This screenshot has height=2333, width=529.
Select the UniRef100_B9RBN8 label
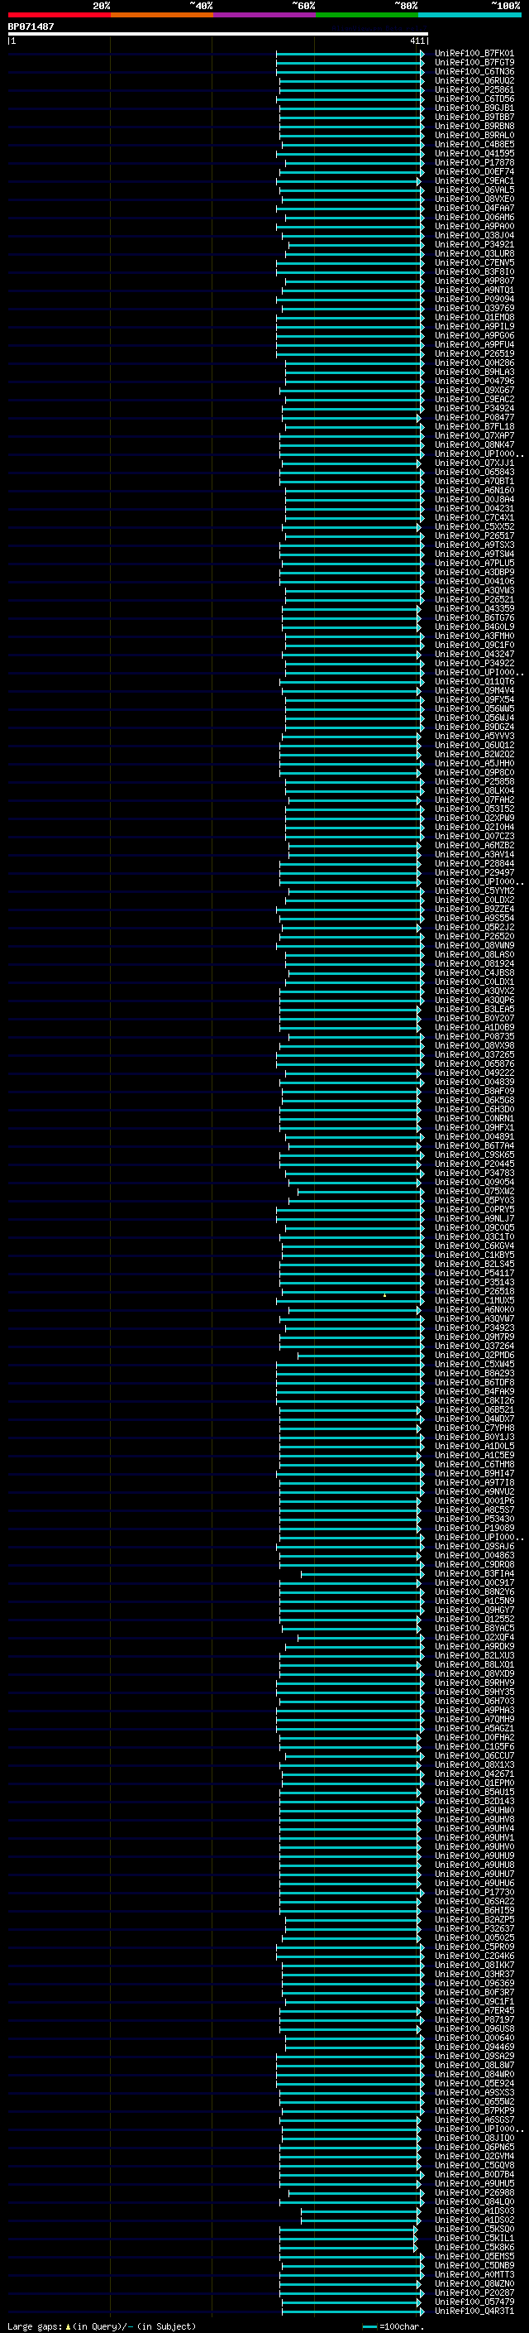474,126
